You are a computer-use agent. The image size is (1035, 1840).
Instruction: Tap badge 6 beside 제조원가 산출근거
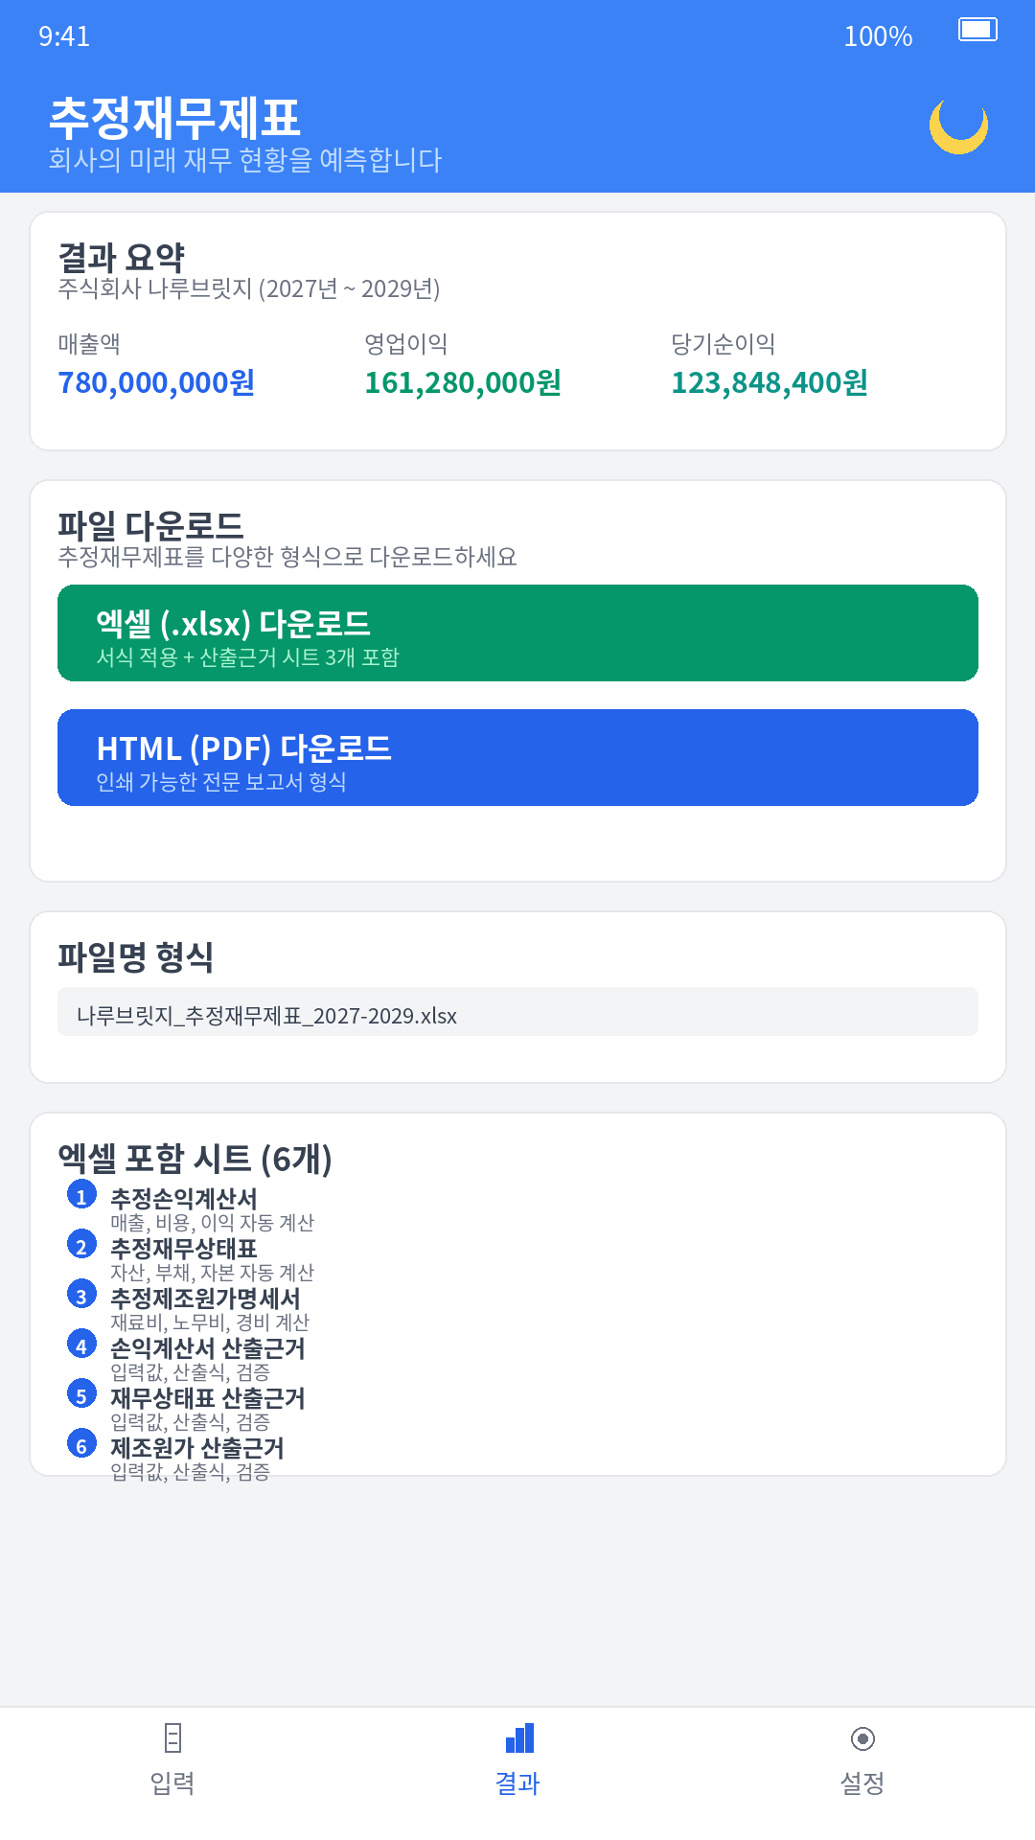point(81,1444)
